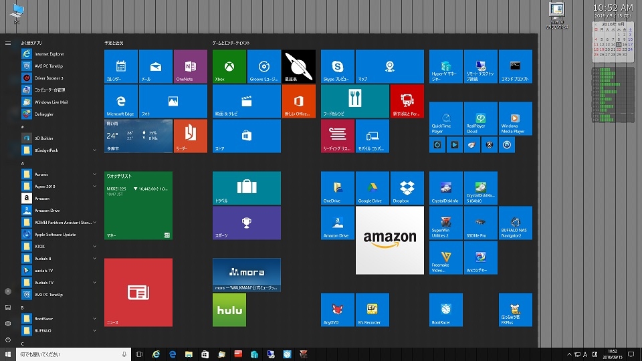
Task: Open the Mail tile
Action: point(156,66)
